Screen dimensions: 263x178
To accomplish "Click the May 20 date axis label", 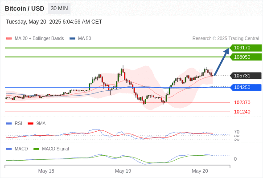I will pos(200,171).
